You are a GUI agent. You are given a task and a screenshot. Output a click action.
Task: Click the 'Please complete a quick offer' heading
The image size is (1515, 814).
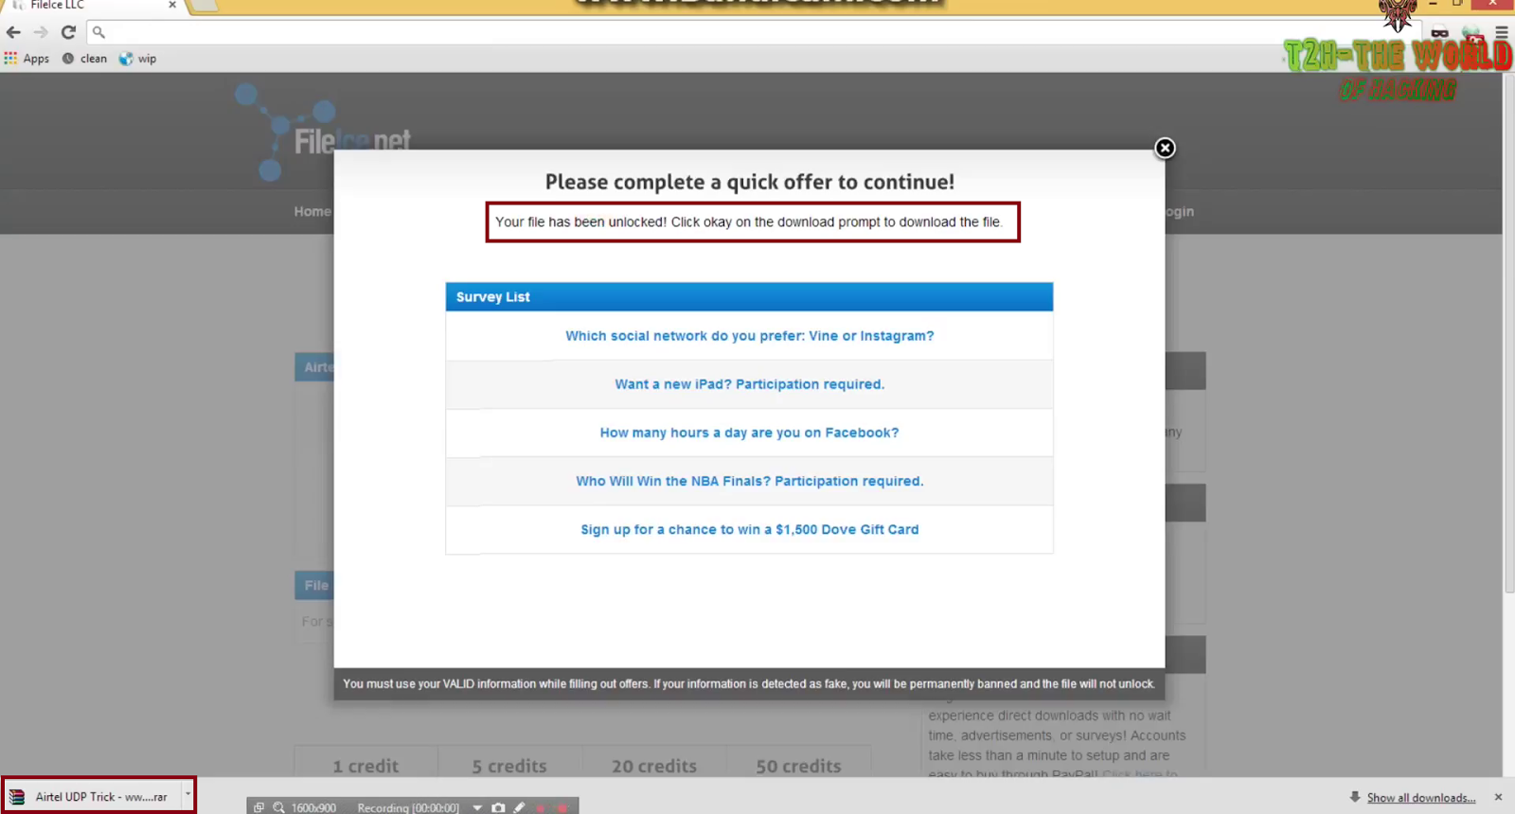click(749, 182)
